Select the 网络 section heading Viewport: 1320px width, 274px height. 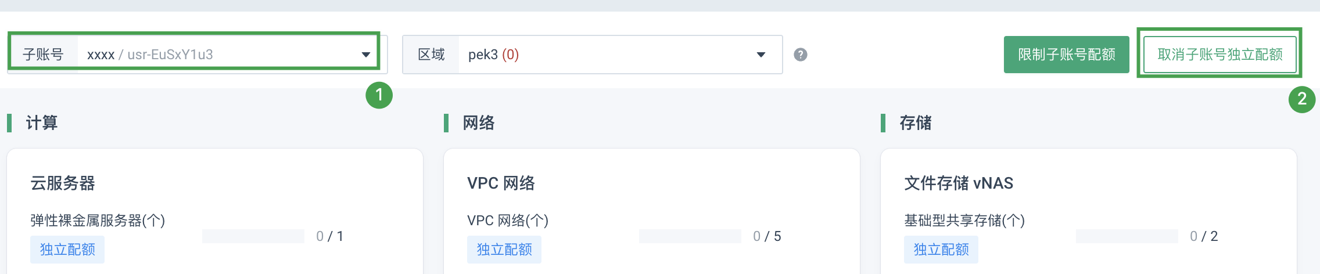point(479,123)
